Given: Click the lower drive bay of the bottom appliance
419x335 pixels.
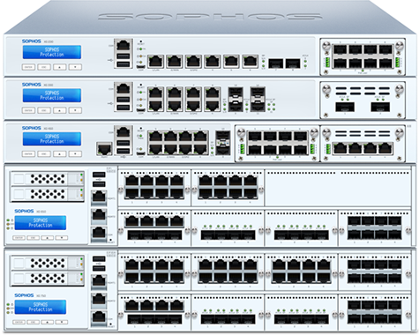Looking at the screenshot, I should [48, 279].
